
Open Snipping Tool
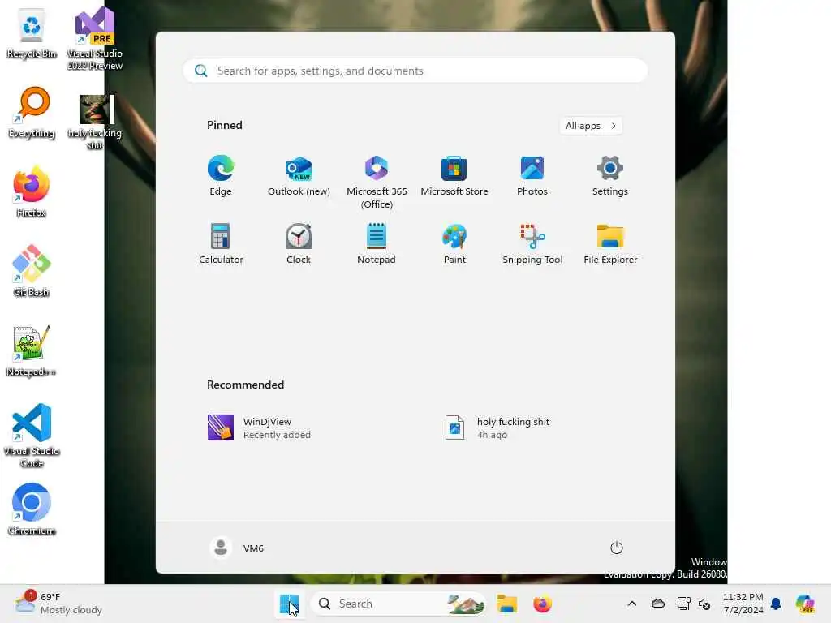pos(532,244)
